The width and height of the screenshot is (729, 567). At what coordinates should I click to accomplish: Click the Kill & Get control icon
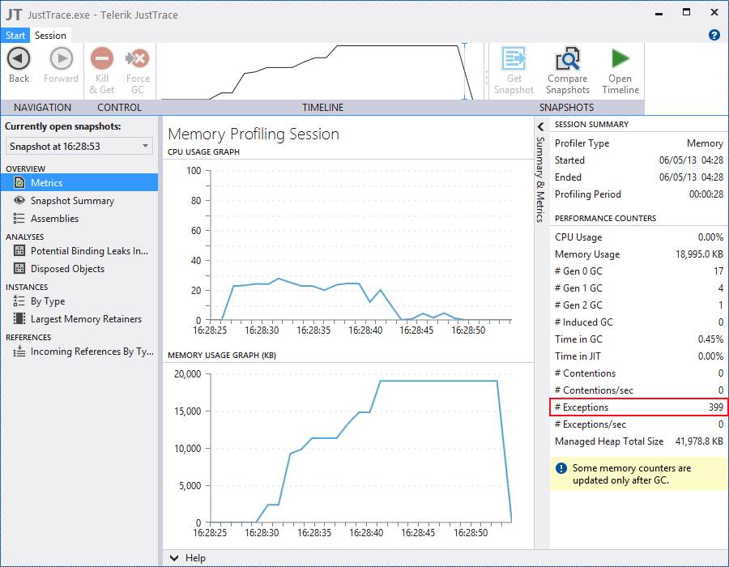[x=102, y=58]
